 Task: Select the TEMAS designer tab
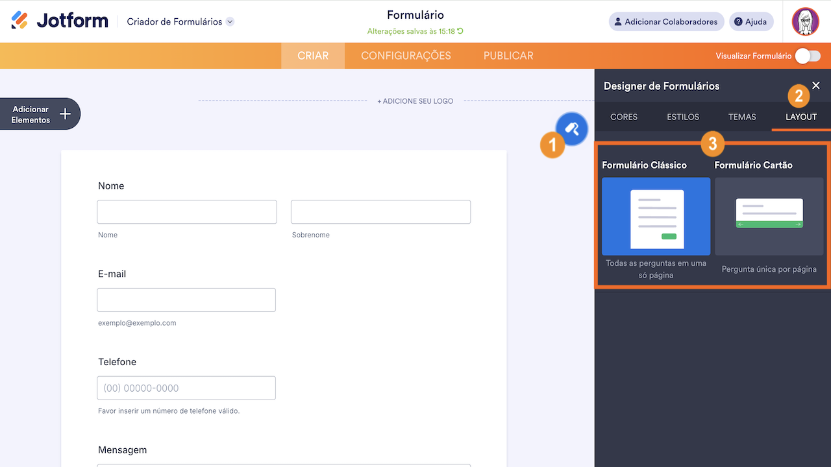coord(742,117)
